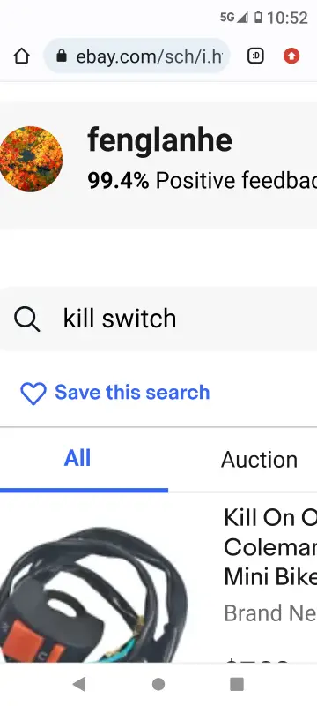
Task: Tap the lock icon in address bar
Action: (62, 56)
